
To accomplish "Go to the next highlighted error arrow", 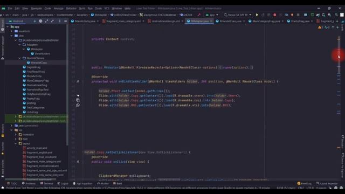I will click(x=337, y=27).
